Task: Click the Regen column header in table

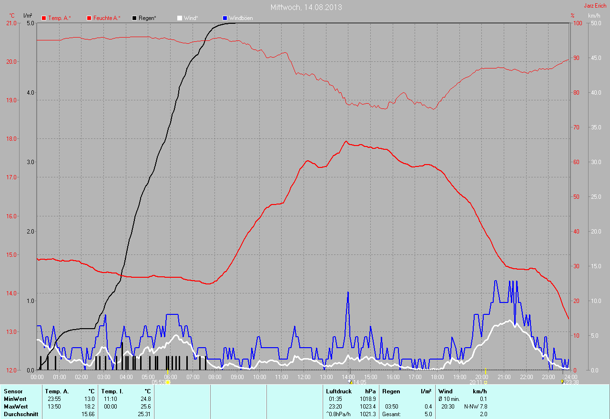Action: (391, 391)
